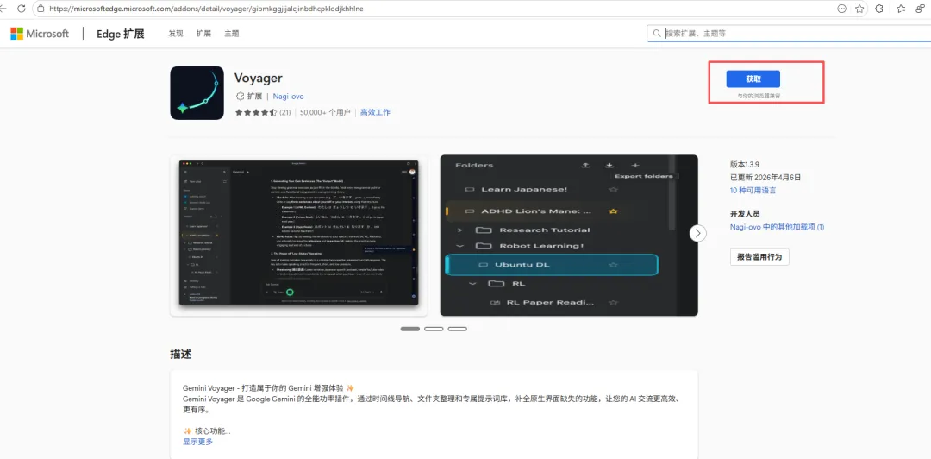Viewport: 931px width, 459px height.
Task: Open the Folders screenshot thumbnail
Action: tap(569, 236)
